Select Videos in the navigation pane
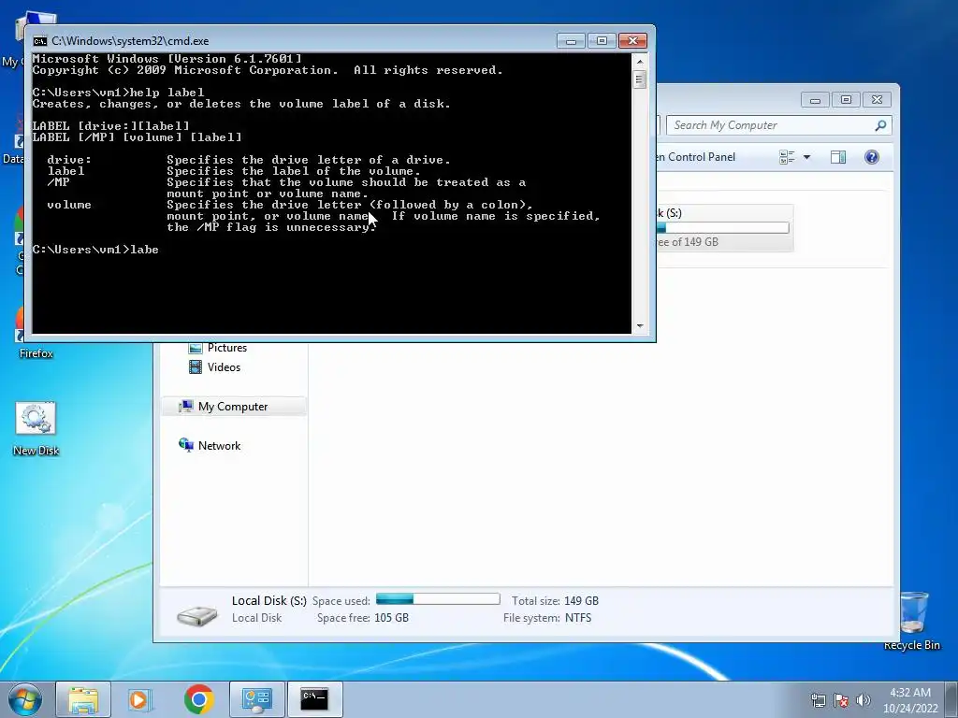958x718 pixels. point(215,366)
